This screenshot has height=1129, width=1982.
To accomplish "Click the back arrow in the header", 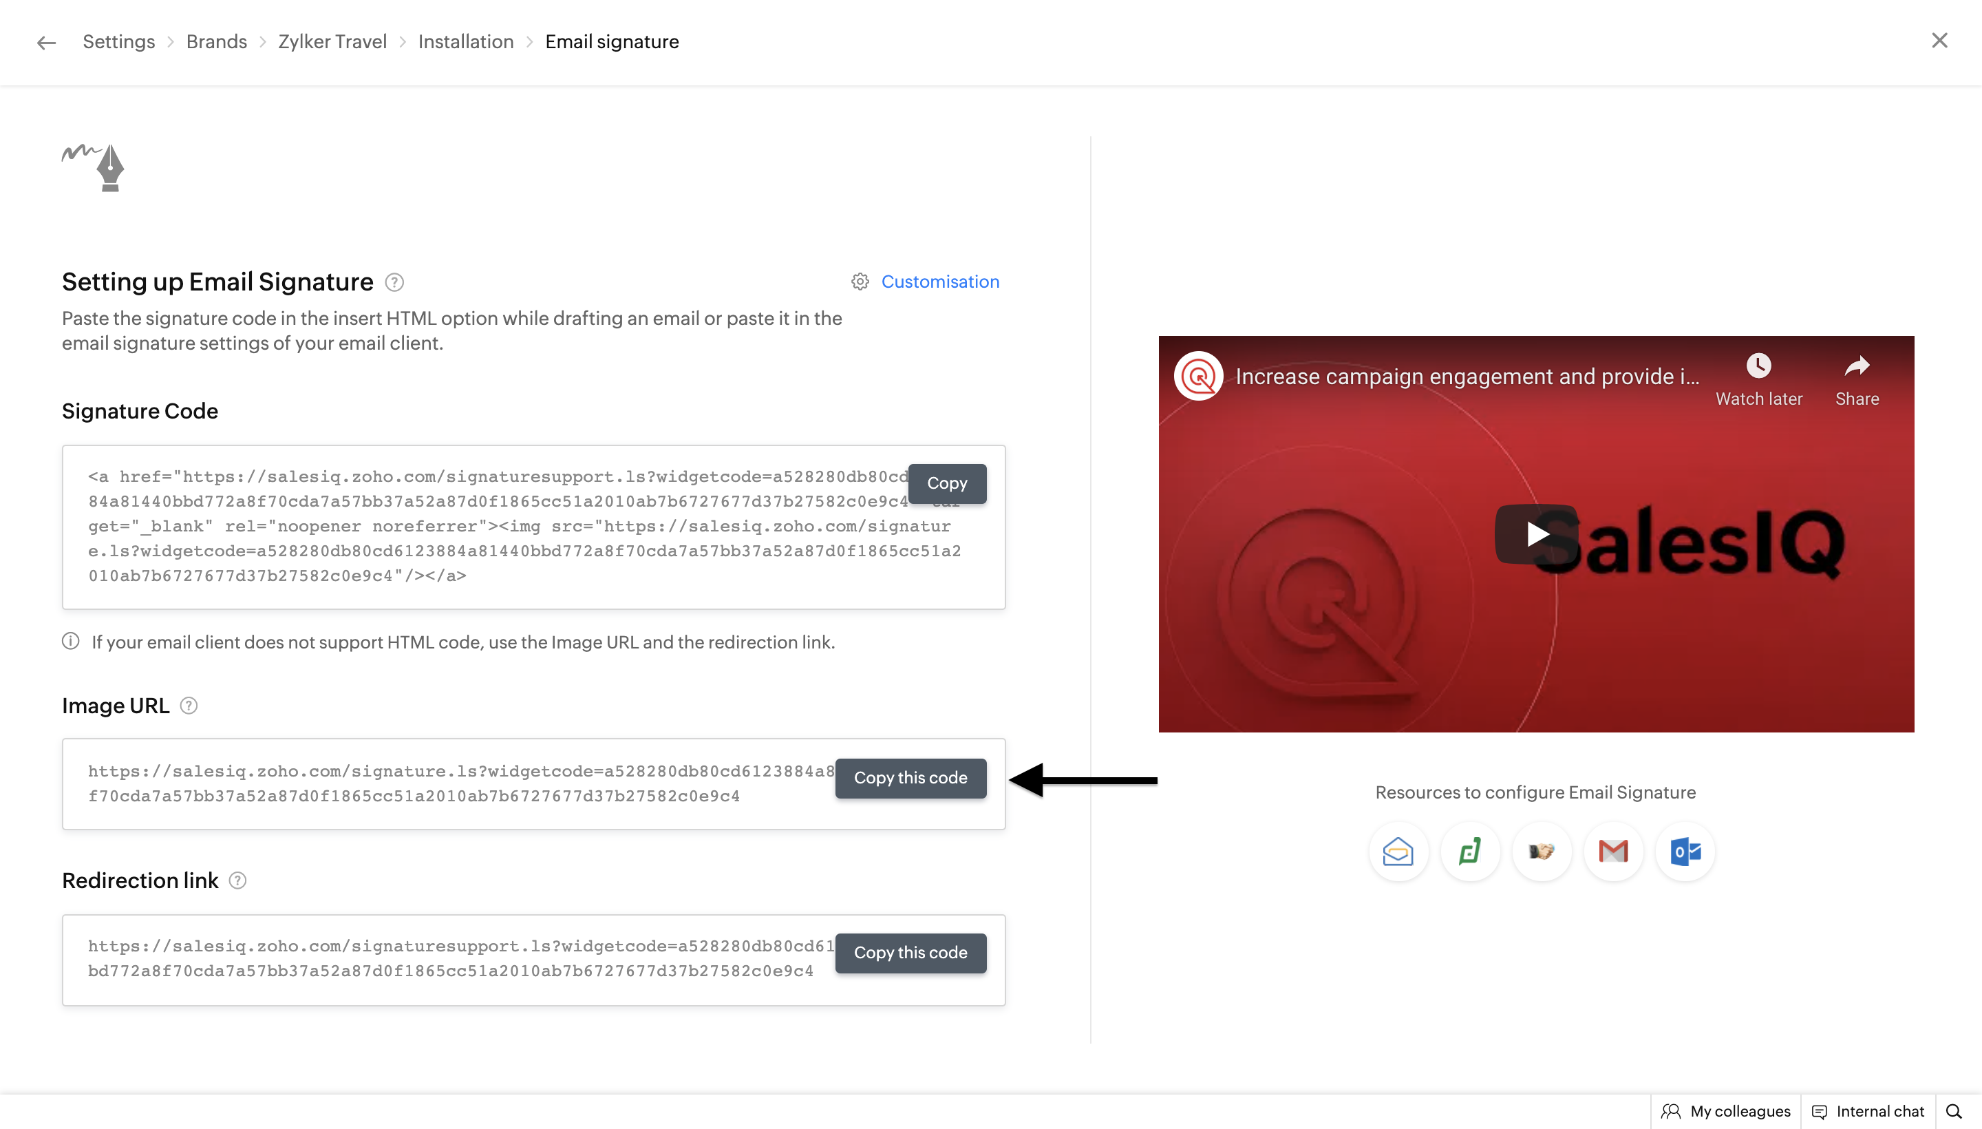I will click(47, 42).
